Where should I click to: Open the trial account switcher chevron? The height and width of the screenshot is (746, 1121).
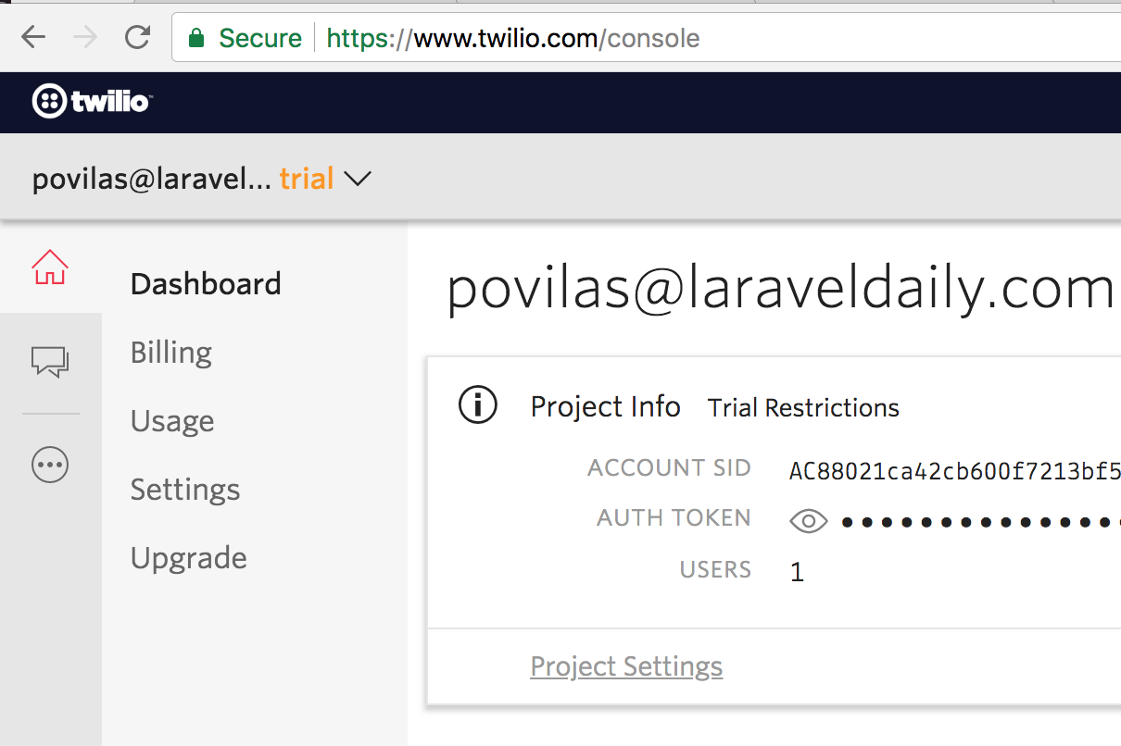click(x=358, y=178)
